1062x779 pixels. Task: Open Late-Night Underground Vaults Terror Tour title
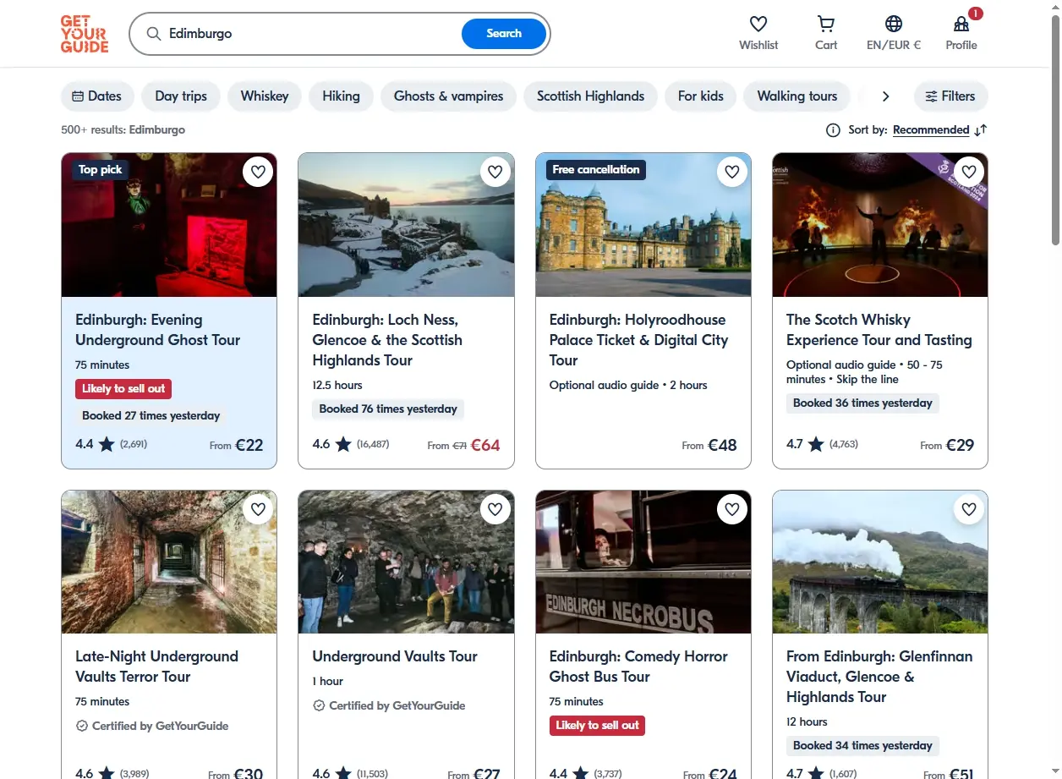(x=157, y=667)
